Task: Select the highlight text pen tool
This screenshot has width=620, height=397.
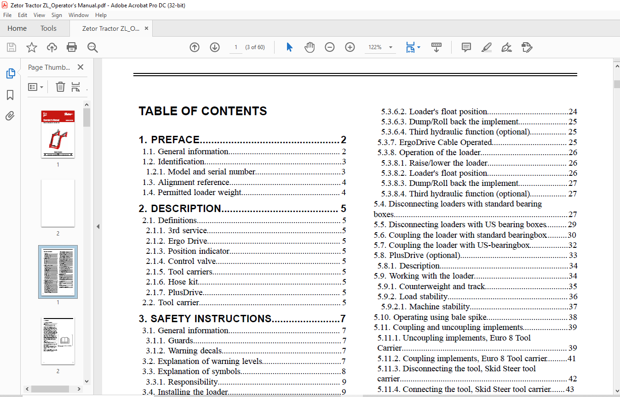Action: (x=487, y=47)
